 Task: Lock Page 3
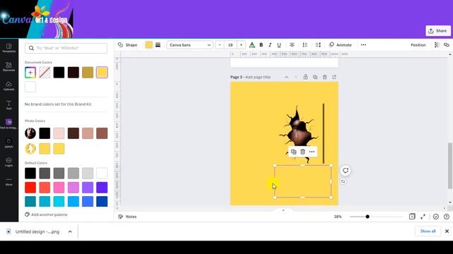[x=305, y=77]
